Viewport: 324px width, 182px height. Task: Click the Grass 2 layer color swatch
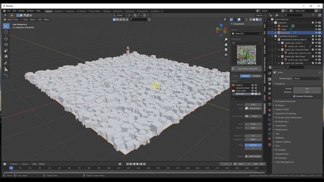233,85
